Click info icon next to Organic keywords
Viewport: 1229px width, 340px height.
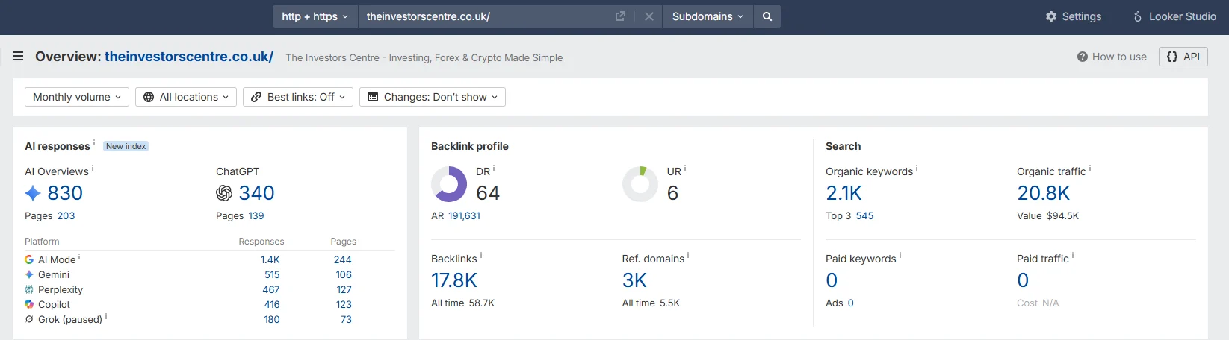tap(917, 169)
